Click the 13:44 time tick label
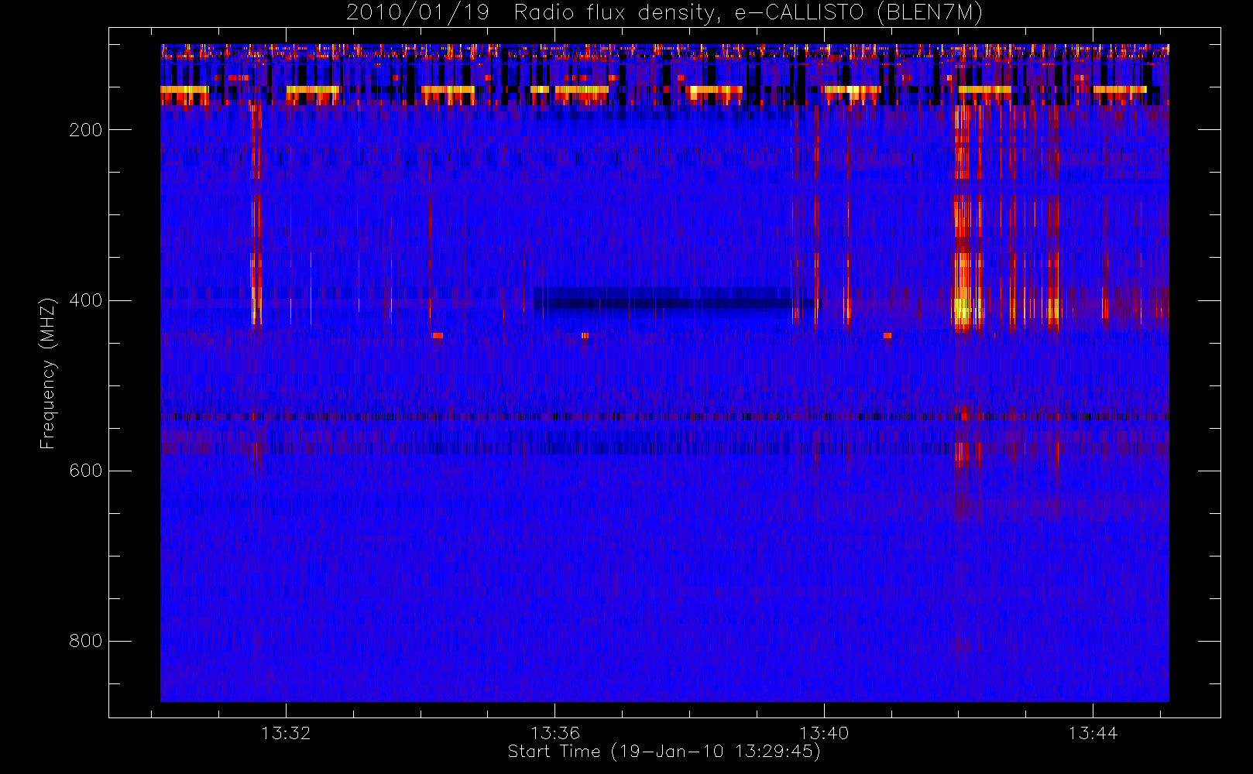This screenshot has width=1253, height=774. pyautogui.click(x=1093, y=733)
